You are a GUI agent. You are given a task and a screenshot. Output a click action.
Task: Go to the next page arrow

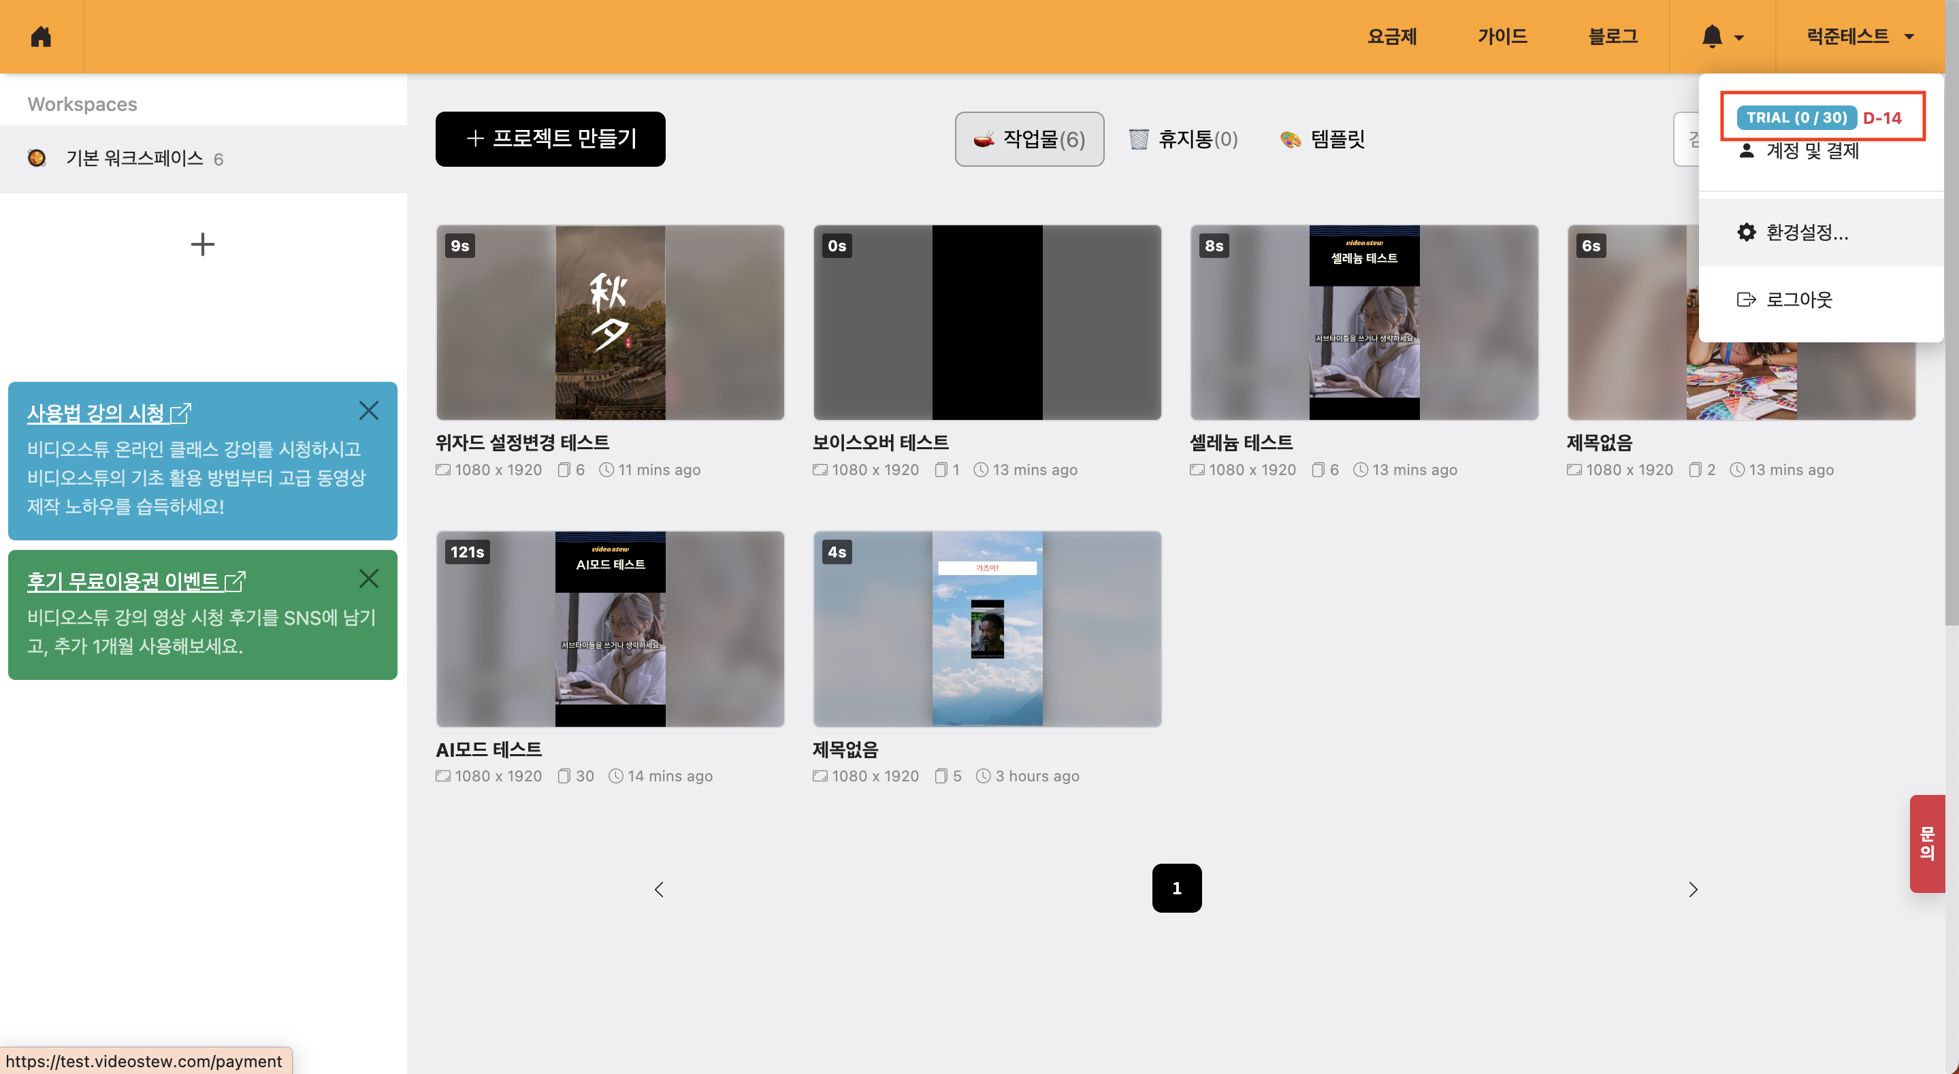(1693, 889)
